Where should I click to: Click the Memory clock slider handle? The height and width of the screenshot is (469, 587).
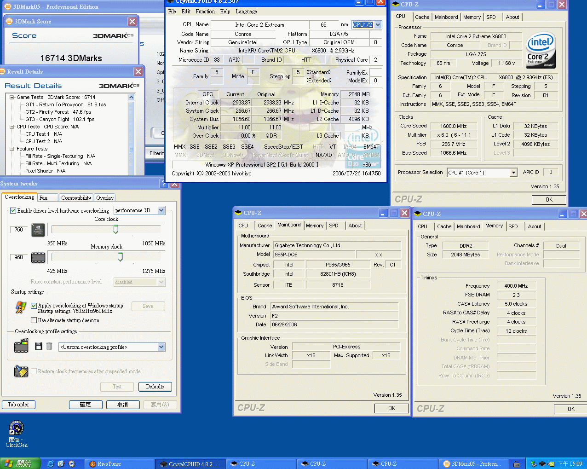(120, 257)
